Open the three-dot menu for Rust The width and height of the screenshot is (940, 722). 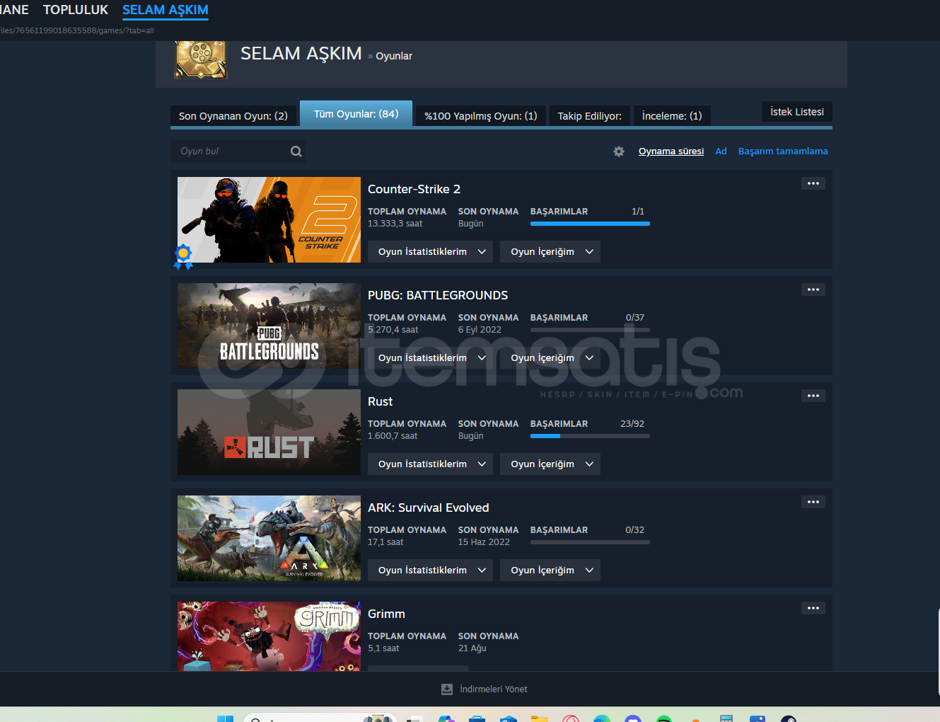pyautogui.click(x=813, y=396)
